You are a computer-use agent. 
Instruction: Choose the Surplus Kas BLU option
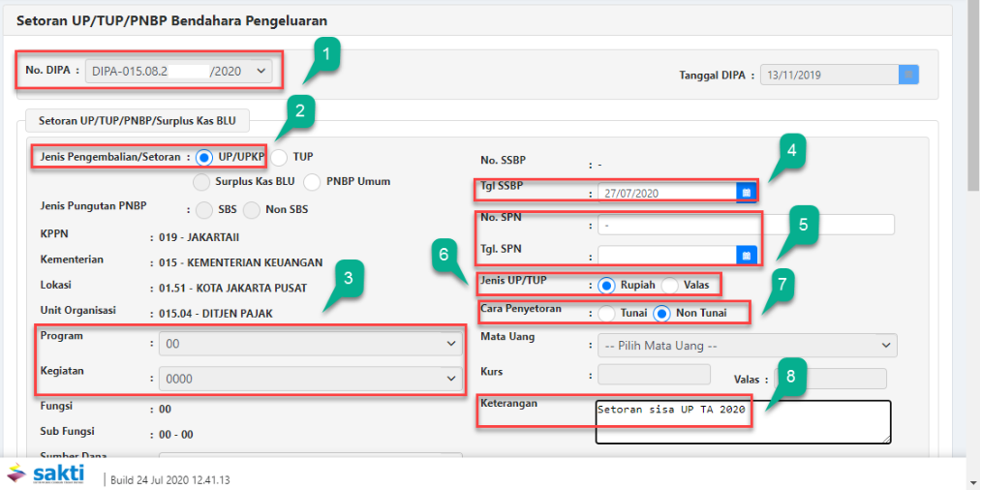pos(201,181)
